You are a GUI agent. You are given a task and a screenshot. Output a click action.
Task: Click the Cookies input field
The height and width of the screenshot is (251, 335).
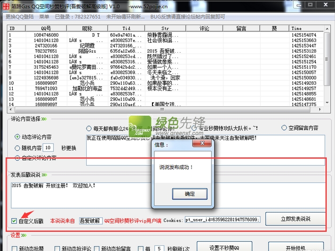(223, 220)
